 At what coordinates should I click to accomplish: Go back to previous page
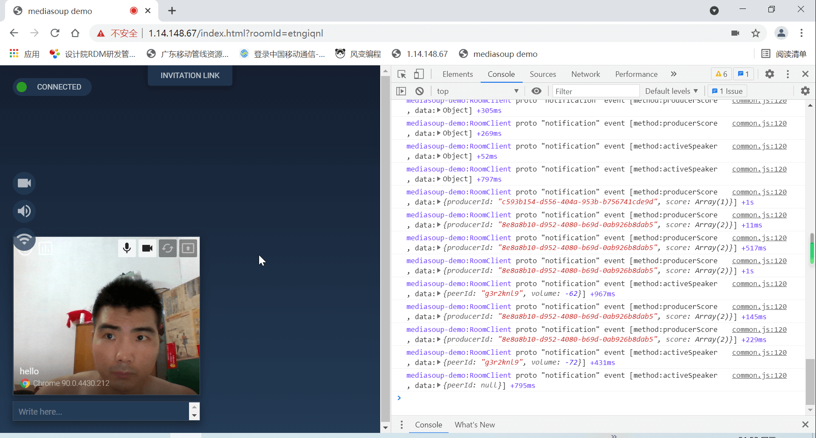[14, 33]
